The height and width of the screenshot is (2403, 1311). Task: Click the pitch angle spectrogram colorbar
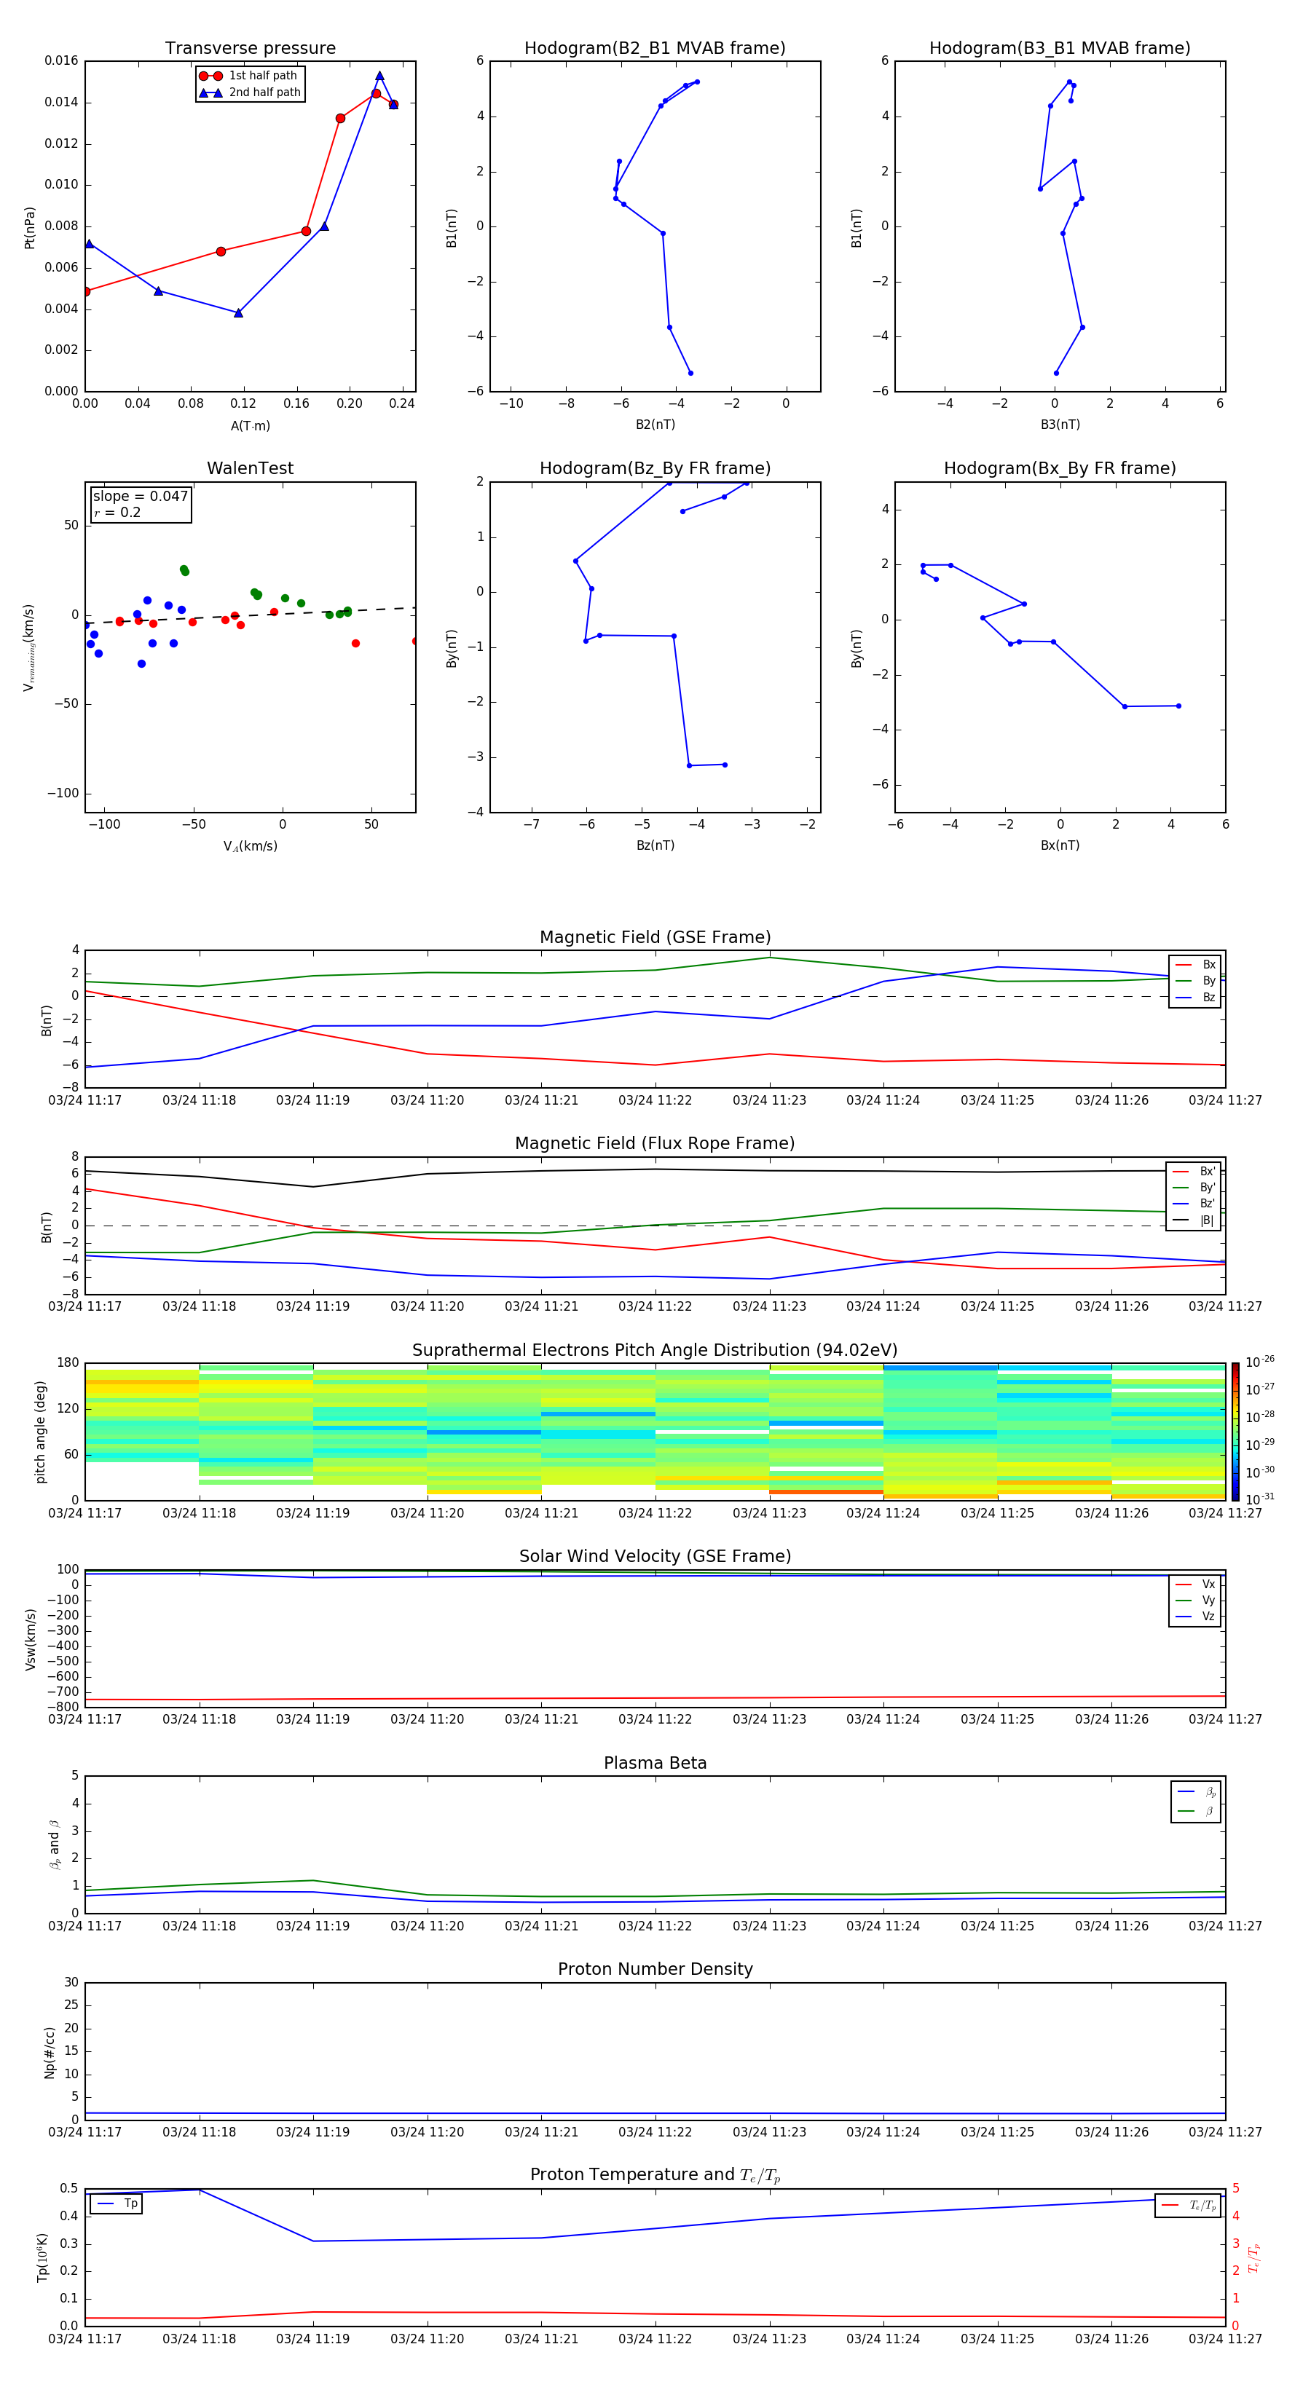(1235, 1432)
